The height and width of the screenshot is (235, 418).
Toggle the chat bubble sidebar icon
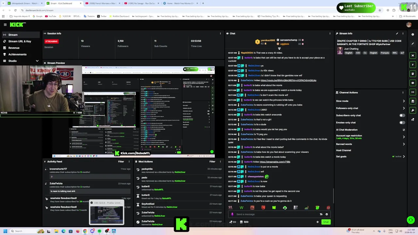(413, 83)
